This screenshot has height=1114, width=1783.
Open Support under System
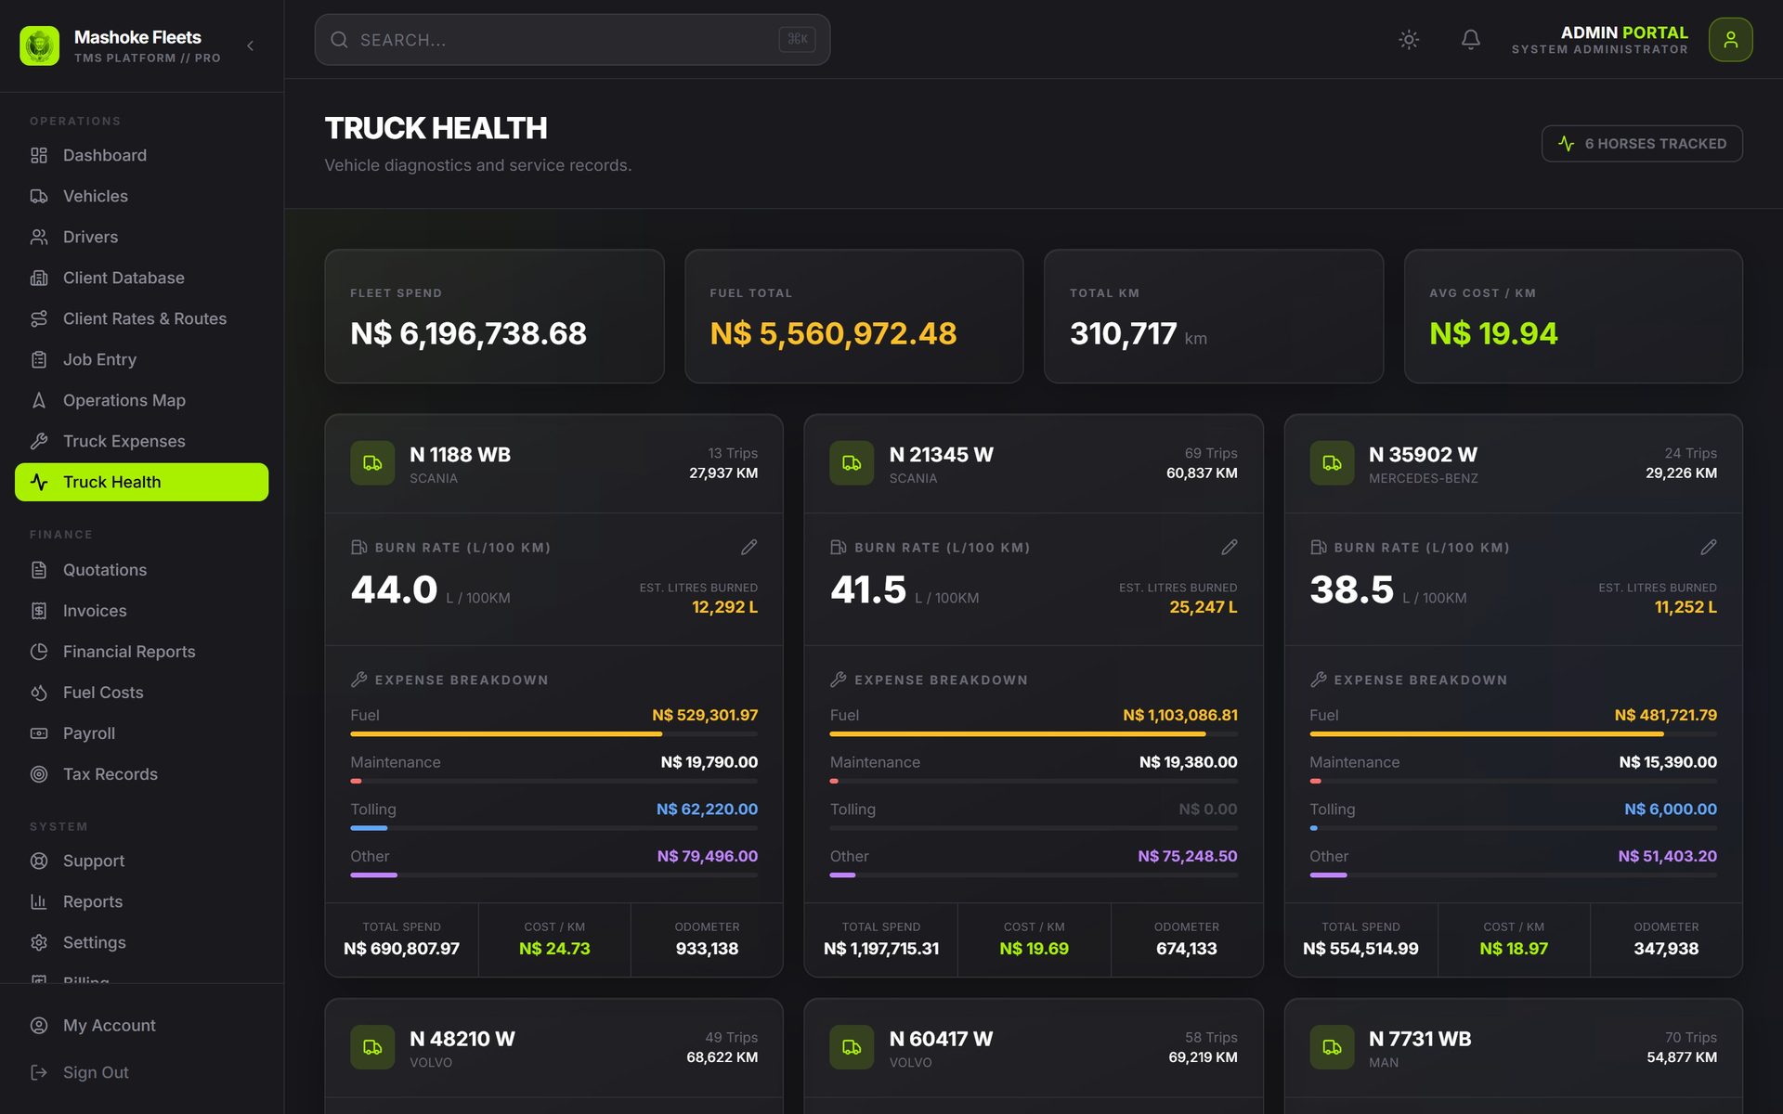[142, 861]
